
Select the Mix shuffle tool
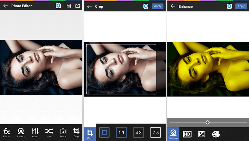(49, 133)
